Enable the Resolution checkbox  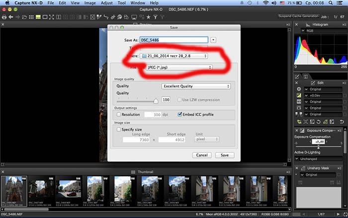pyautogui.click(x=119, y=114)
